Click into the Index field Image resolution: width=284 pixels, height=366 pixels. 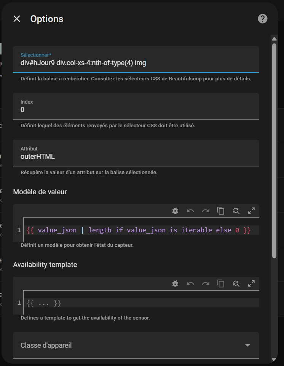tap(136, 110)
